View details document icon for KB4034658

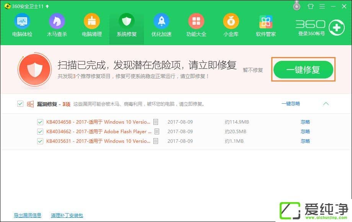156,122
